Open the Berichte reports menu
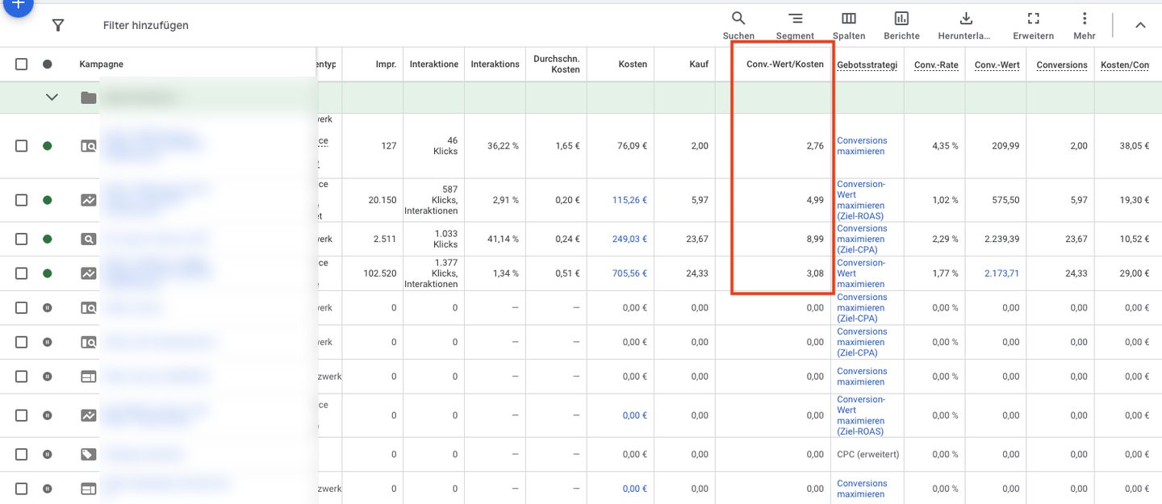1162x504 pixels. 901,25
